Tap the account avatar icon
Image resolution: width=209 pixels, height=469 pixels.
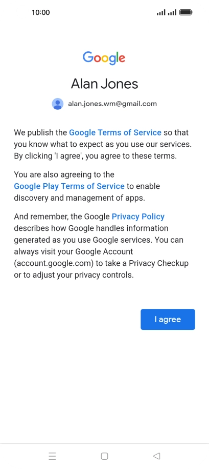(x=57, y=104)
